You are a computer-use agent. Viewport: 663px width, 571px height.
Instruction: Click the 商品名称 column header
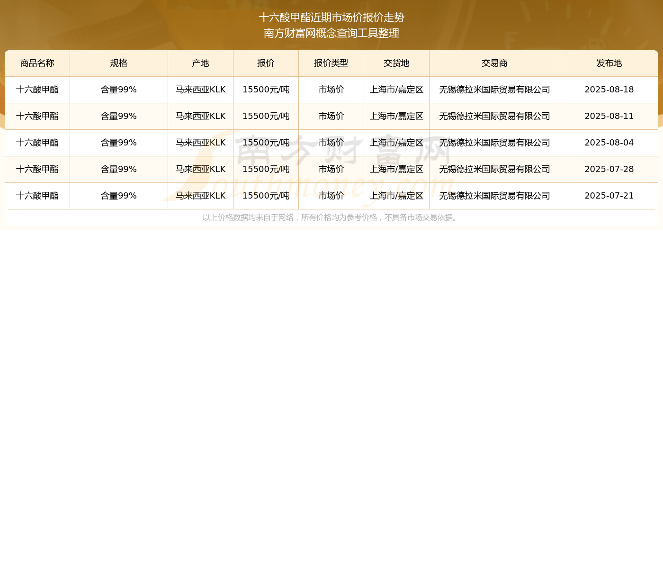pos(37,63)
